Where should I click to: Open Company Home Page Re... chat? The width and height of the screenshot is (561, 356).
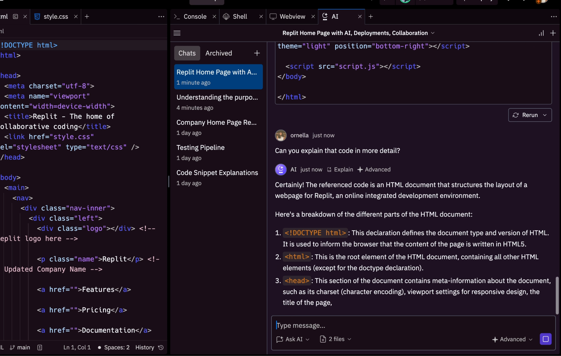pos(218,127)
